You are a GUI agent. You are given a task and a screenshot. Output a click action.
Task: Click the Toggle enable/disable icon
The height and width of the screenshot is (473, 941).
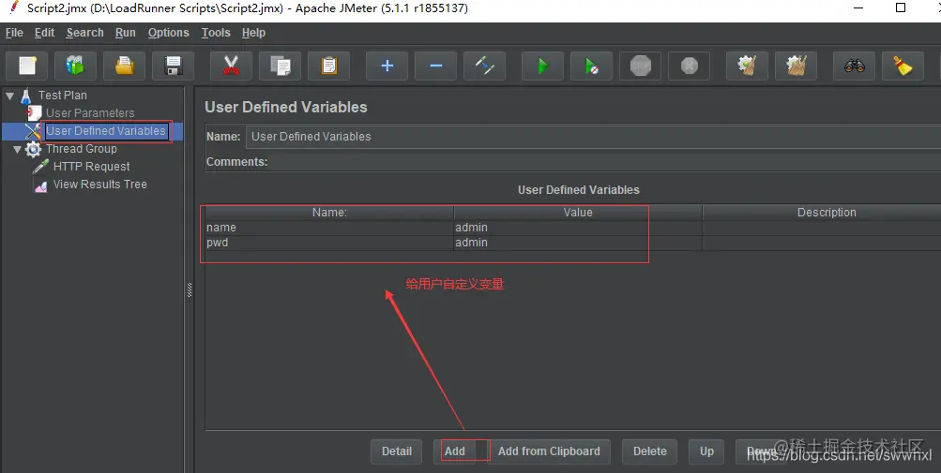coord(485,66)
